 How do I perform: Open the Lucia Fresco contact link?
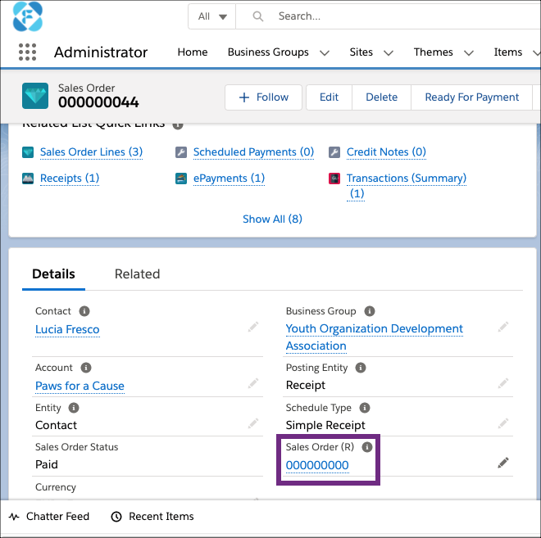pos(67,329)
